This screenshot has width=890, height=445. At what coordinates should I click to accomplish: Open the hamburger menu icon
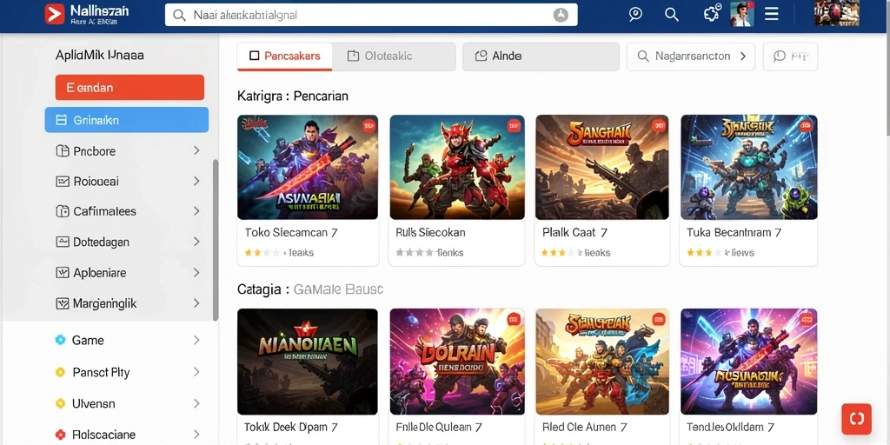click(772, 14)
